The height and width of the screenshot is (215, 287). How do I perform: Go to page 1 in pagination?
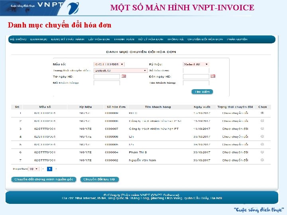49,169
